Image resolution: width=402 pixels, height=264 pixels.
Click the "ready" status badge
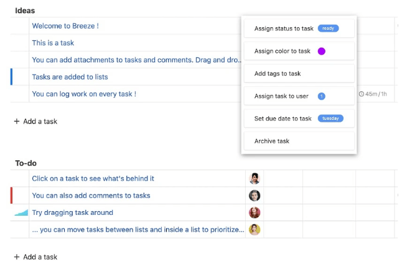coord(328,29)
